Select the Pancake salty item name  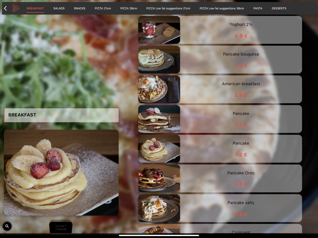(241, 203)
